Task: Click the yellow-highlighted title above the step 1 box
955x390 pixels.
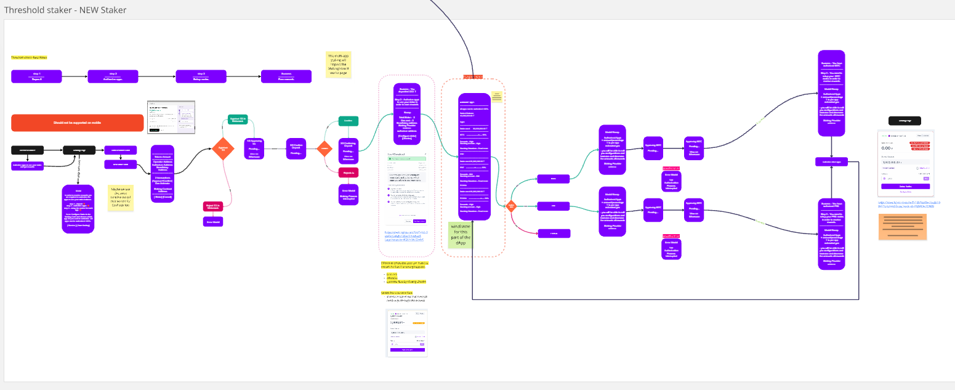Action: [x=28, y=57]
